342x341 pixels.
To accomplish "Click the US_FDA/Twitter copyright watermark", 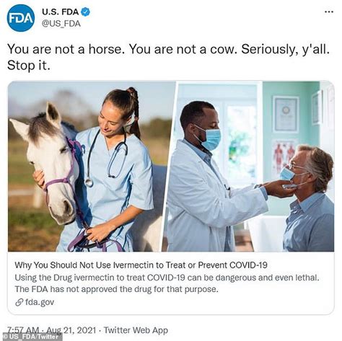I will pyautogui.click(x=31, y=337).
